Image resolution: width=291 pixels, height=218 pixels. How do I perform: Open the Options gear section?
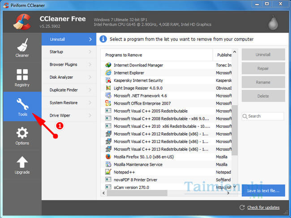(22, 135)
